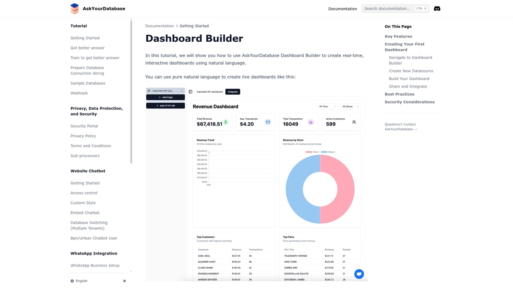The height and width of the screenshot is (289, 513).
Task: Click the AskYourDatabase logo icon
Action: [75, 8]
